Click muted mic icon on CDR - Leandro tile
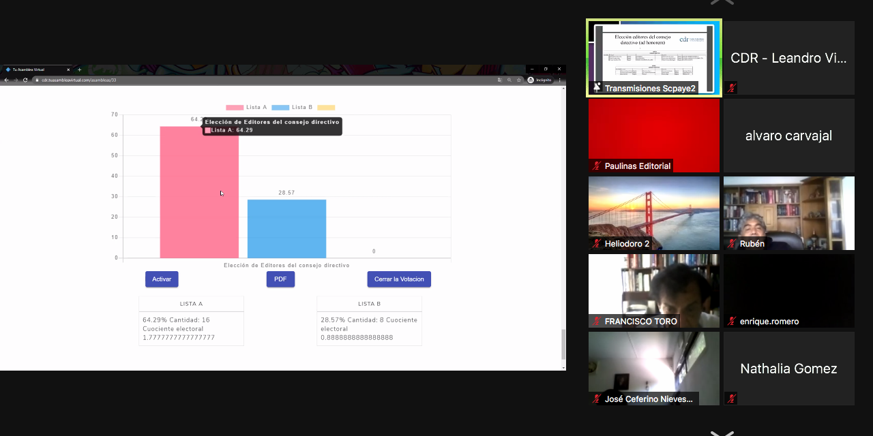 (x=732, y=88)
